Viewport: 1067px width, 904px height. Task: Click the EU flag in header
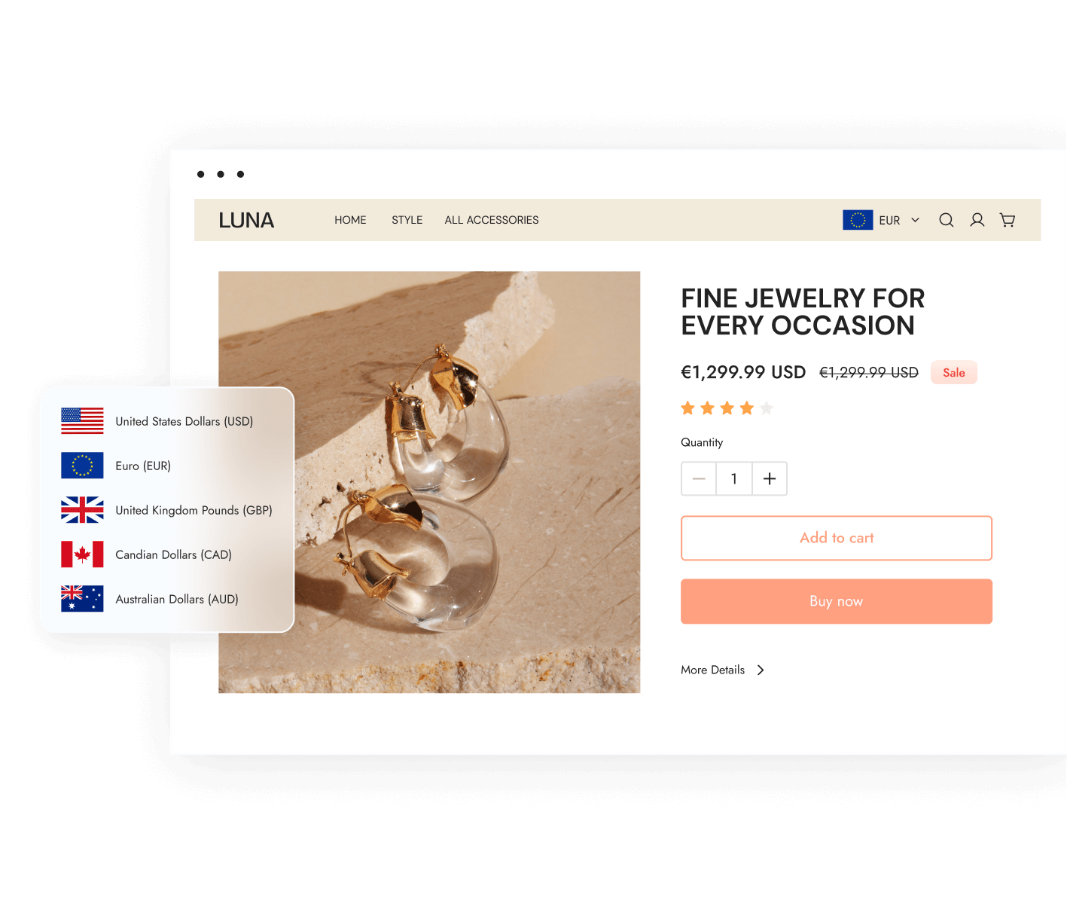click(858, 220)
